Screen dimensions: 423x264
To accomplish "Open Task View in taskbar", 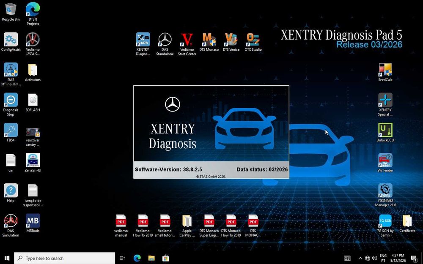I will pos(122,258).
